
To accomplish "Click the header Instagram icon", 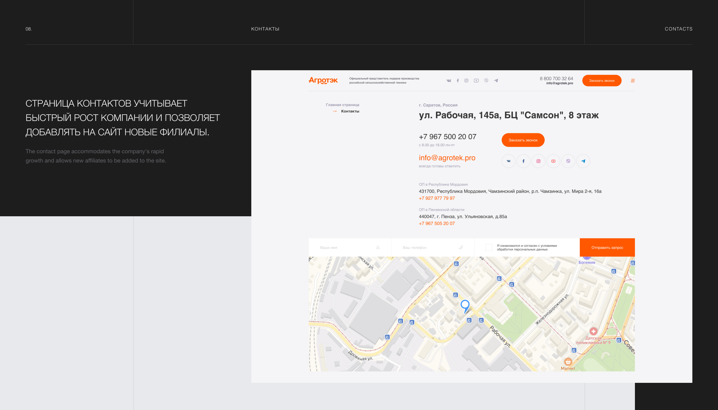I will [466, 80].
